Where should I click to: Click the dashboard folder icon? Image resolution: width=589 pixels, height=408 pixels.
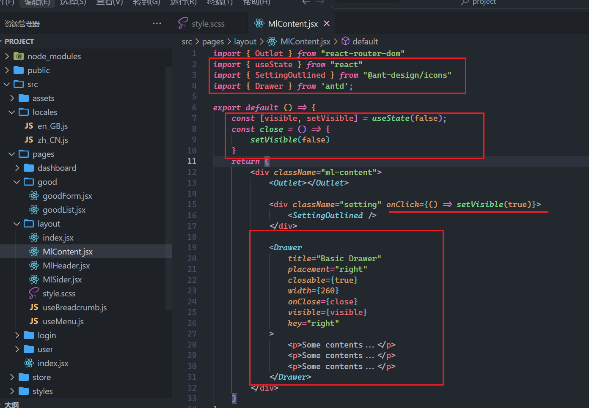point(29,167)
